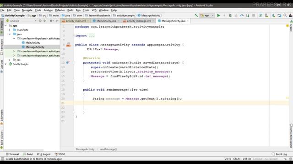Open the Terminal tool window
This screenshot has width=293, height=164.
[12, 154]
